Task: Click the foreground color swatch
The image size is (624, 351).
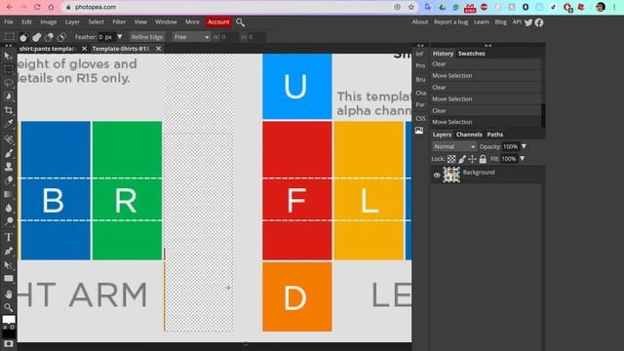Action: [9, 320]
